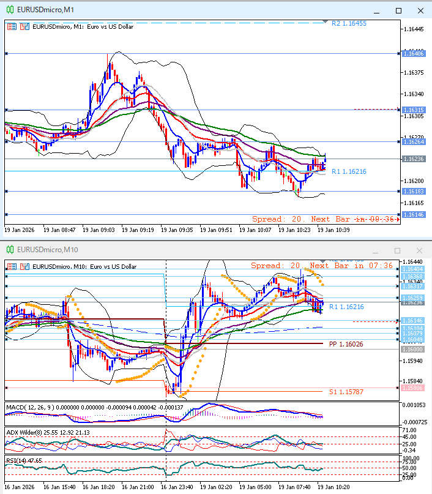Click the 1.16315 price label on M1 price scale

tap(414, 110)
